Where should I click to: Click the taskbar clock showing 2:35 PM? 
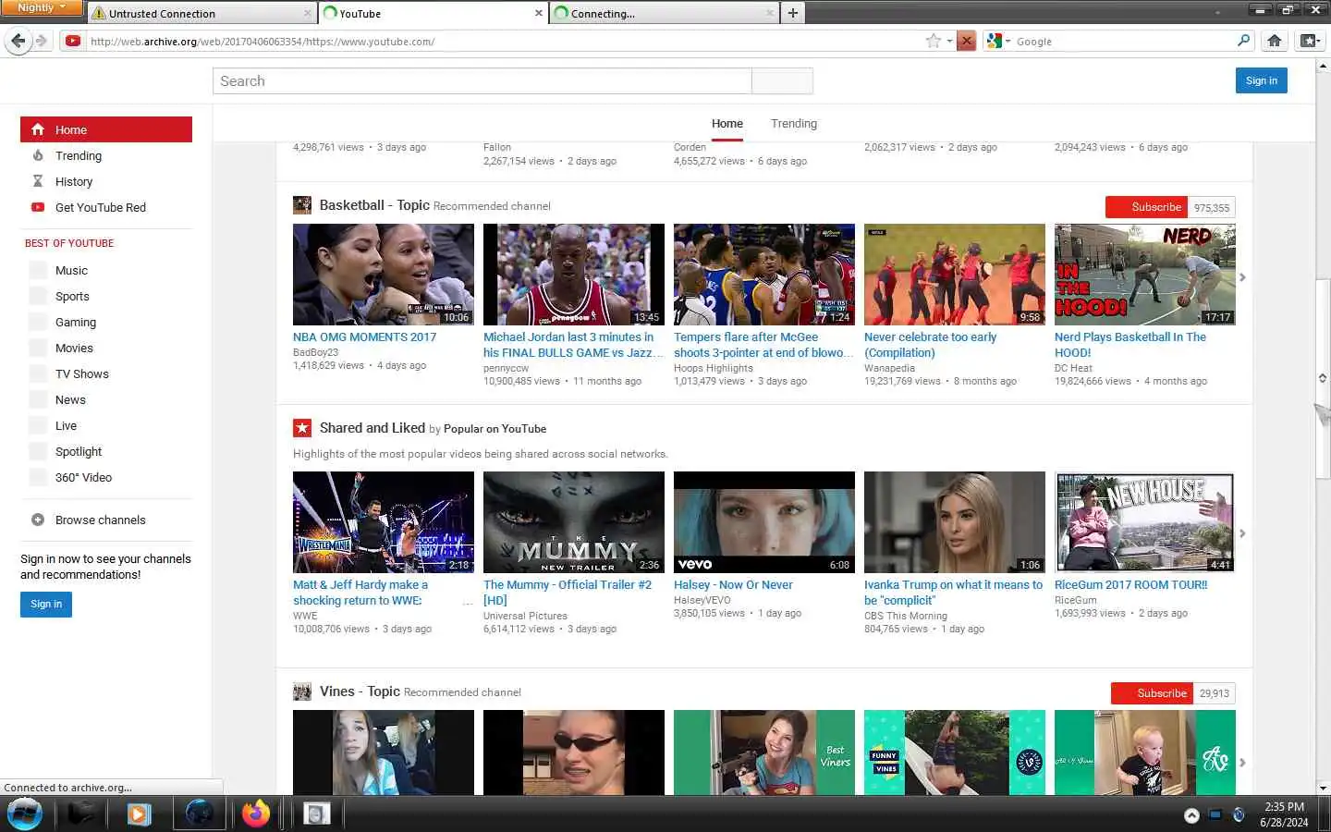tap(1284, 814)
